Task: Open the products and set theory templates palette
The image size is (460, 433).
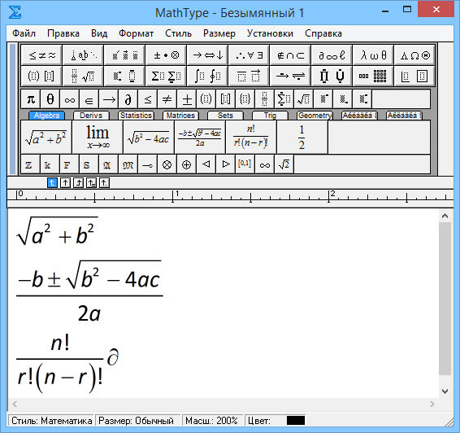Action: [x=332, y=76]
